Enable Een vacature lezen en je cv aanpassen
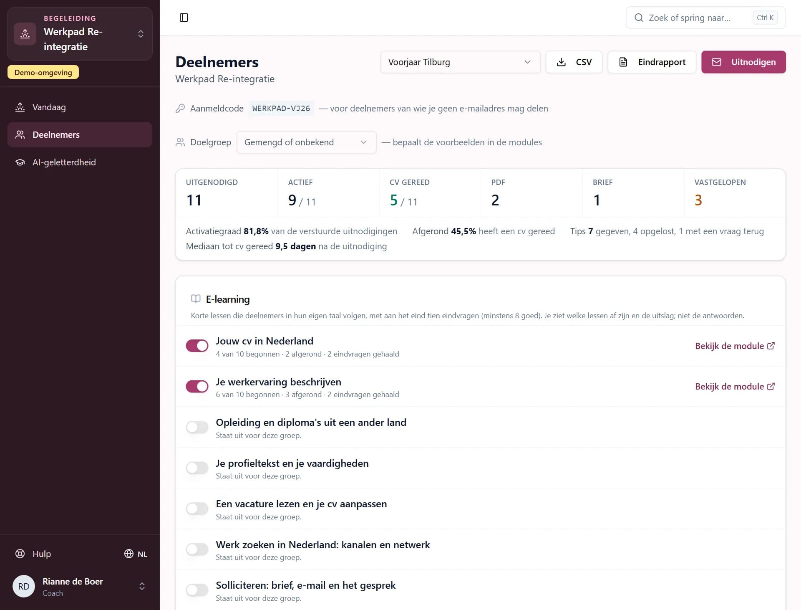 point(197,509)
